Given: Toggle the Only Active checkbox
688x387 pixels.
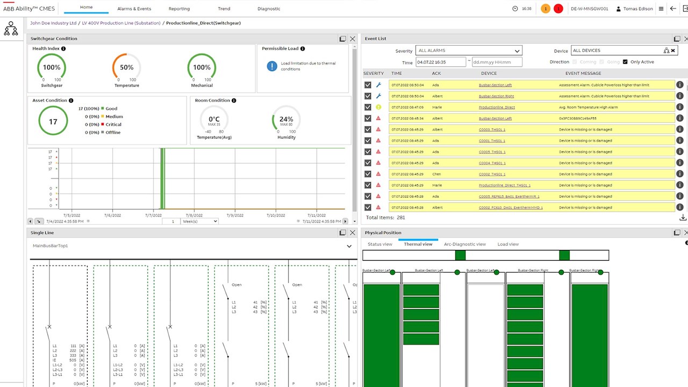Looking at the screenshot, I should [x=625, y=62].
